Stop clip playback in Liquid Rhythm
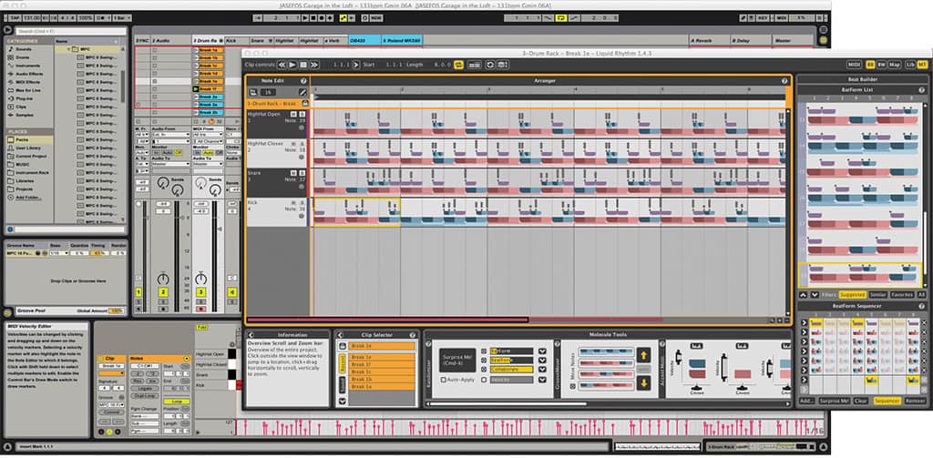 tap(303, 65)
